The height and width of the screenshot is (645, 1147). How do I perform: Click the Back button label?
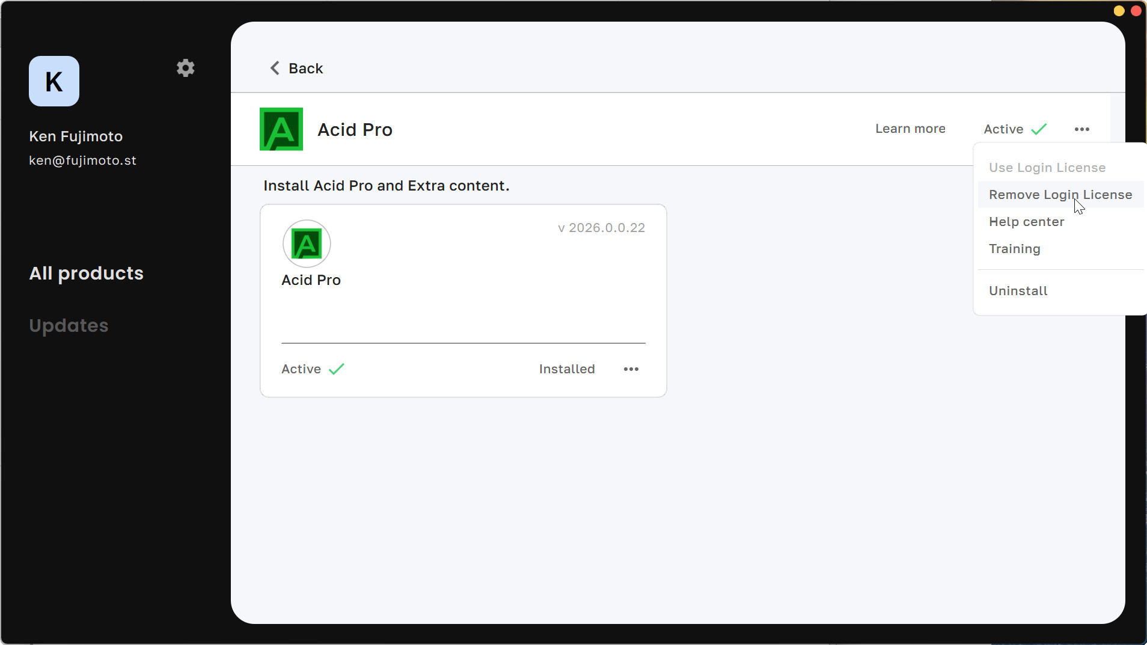pos(306,69)
